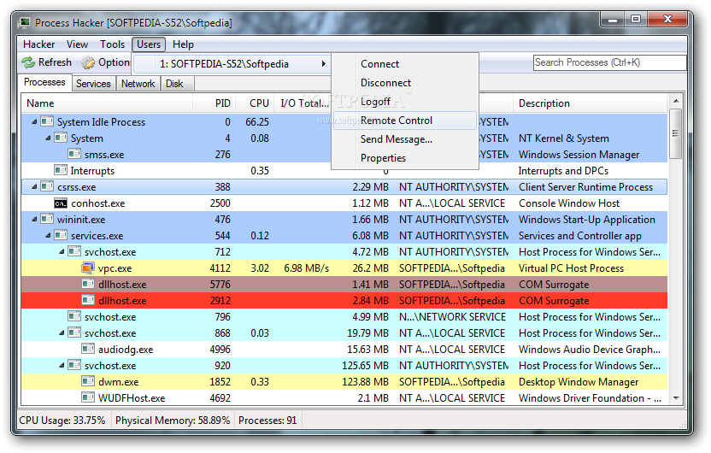Open the Help menu
The width and height of the screenshot is (711, 453).
click(x=183, y=44)
